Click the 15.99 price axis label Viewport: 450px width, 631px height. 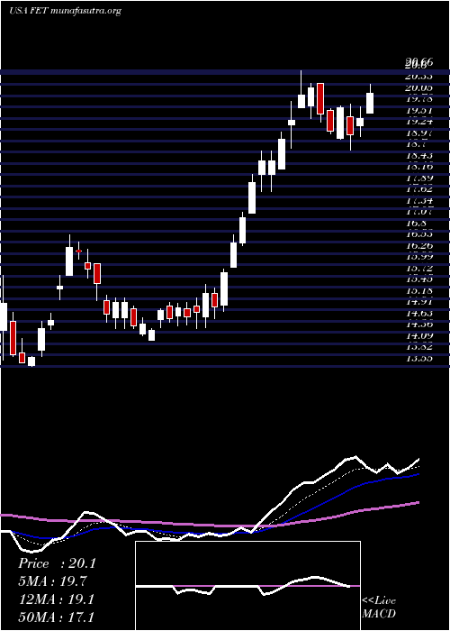(419, 257)
